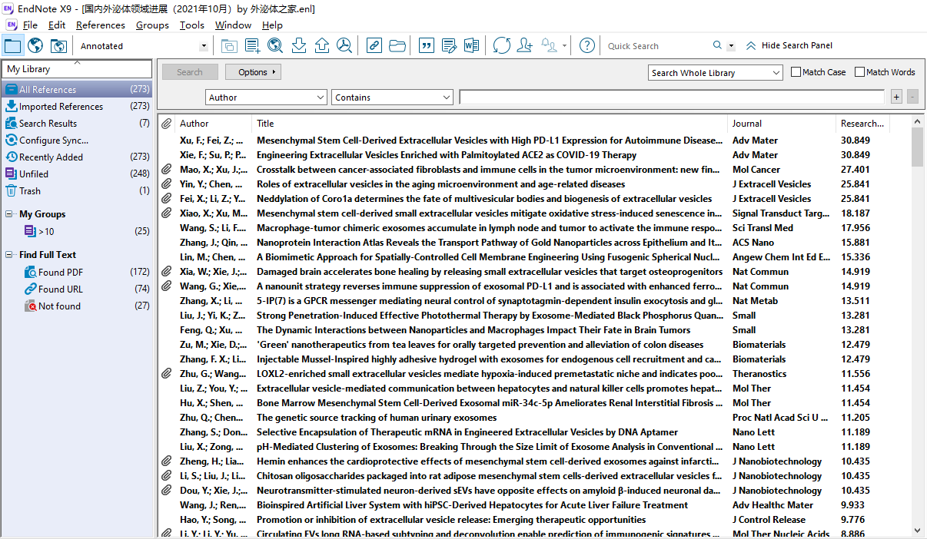Image resolution: width=927 pixels, height=539 pixels.
Task: Click Hide Search Panel text button
Action: click(x=797, y=45)
